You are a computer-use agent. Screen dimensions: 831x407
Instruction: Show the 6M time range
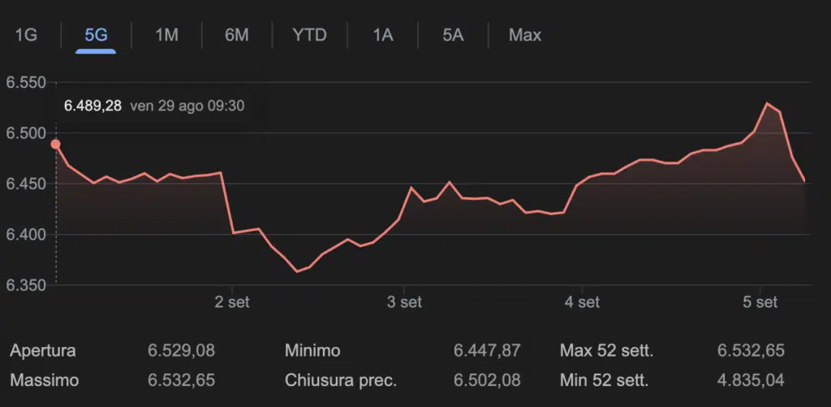coord(237,35)
